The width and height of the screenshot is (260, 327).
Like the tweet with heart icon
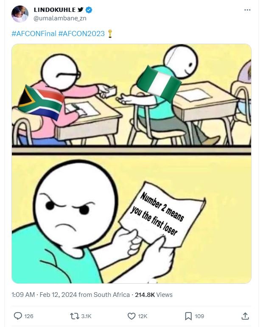[x=131, y=316]
